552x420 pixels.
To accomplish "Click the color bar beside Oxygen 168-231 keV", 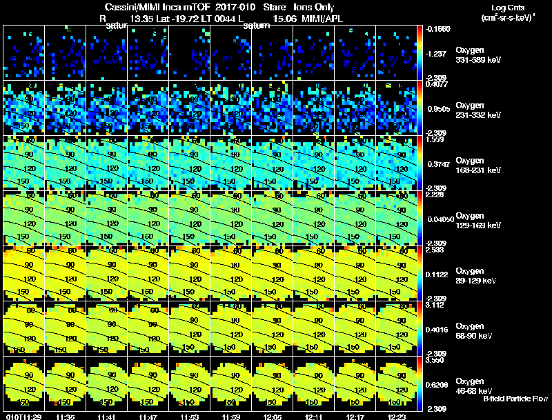I will tap(420, 163).
